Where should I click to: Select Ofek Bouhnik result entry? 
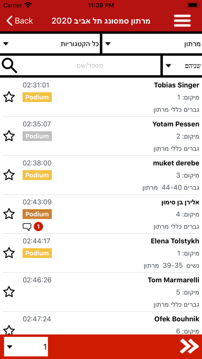[101, 323]
